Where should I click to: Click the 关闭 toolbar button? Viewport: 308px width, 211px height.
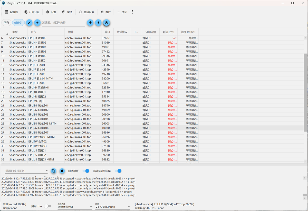(x=122, y=12)
